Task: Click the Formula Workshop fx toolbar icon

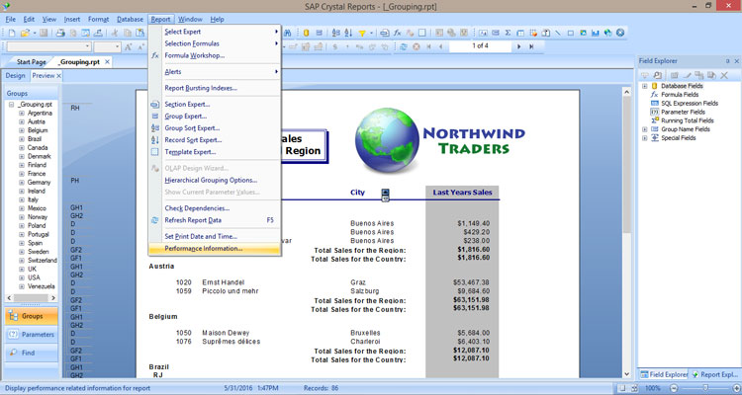Action: (x=397, y=33)
